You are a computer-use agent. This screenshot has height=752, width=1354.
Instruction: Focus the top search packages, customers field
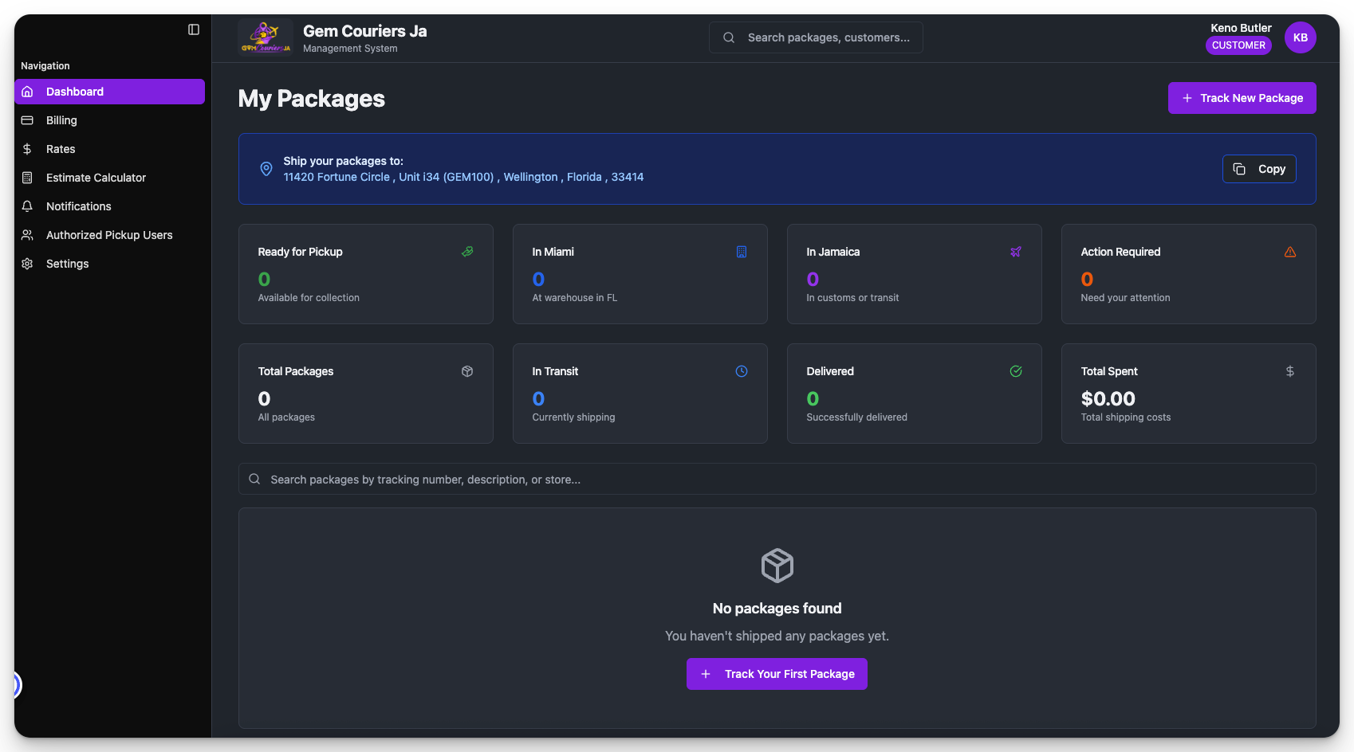(x=828, y=37)
